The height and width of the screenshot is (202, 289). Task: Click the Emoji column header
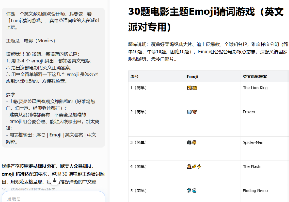coord(212,76)
